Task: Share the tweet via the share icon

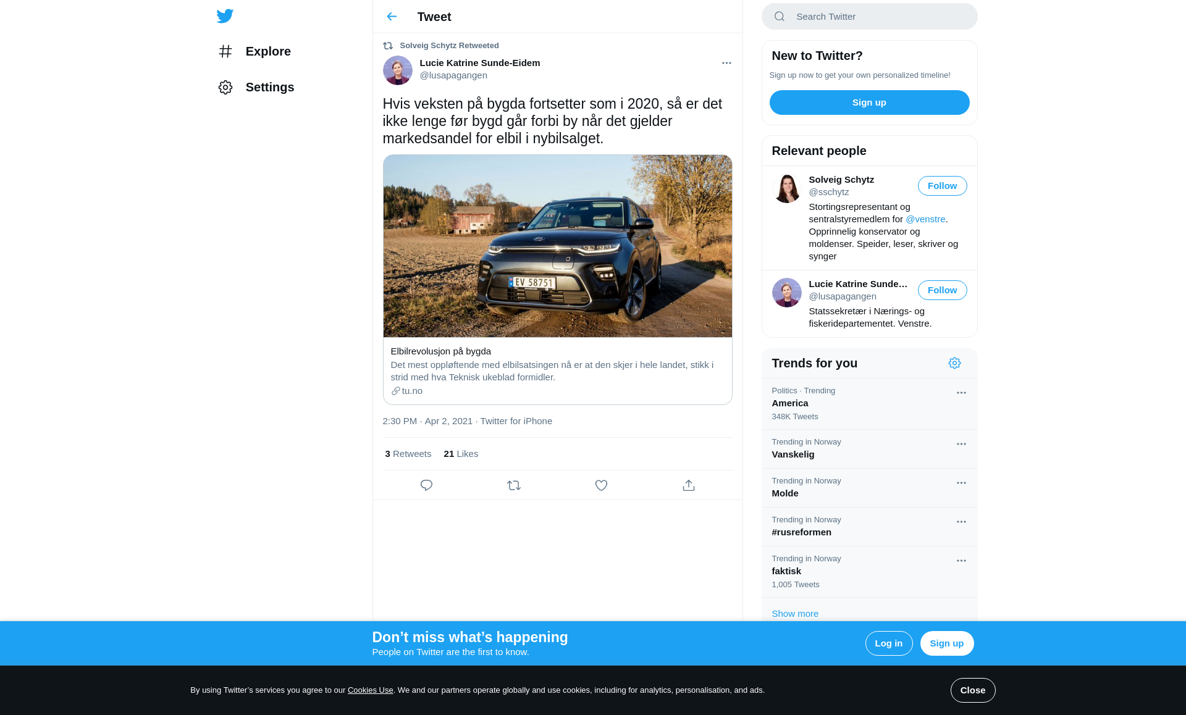Action: (x=689, y=485)
